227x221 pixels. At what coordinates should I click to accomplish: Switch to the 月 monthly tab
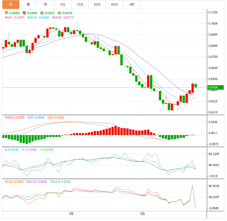[45, 4]
